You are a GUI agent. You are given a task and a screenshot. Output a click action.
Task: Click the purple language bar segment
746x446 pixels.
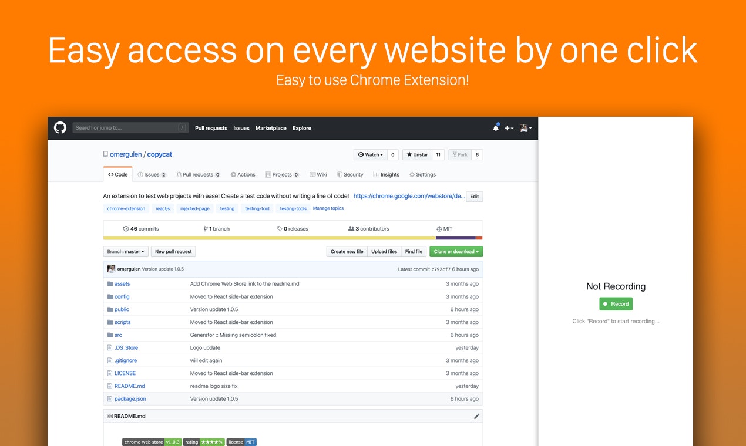tap(456, 238)
